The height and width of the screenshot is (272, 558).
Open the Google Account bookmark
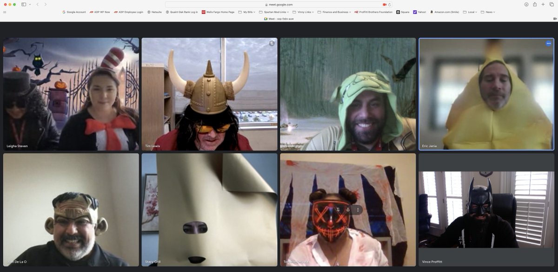tap(74, 12)
